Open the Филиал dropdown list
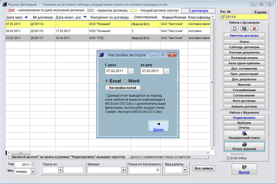This screenshot has height=184, width=277. pyautogui.click(x=123, y=170)
